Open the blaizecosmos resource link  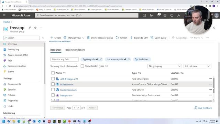(67, 84)
